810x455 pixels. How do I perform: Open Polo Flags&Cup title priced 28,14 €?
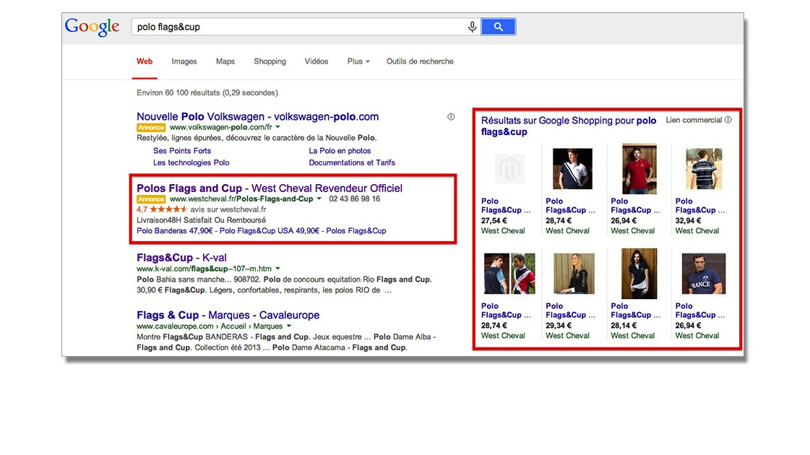pyautogui.click(x=635, y=311)
